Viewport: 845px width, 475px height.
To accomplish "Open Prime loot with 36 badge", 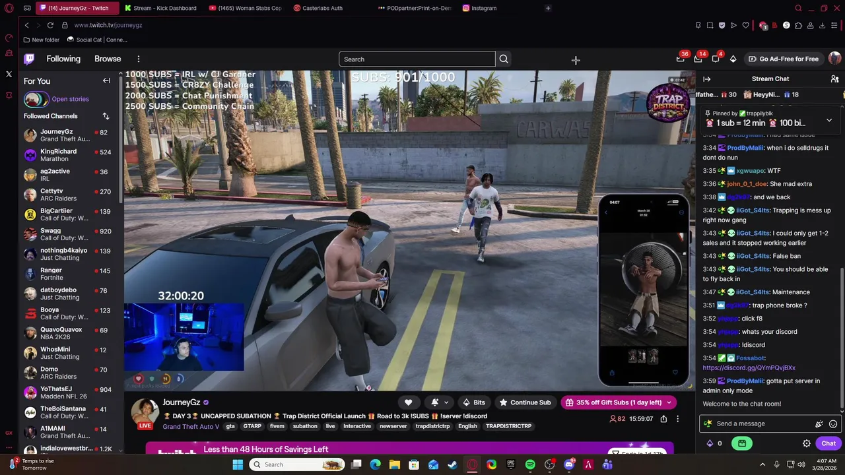I will tap(681, 59).
